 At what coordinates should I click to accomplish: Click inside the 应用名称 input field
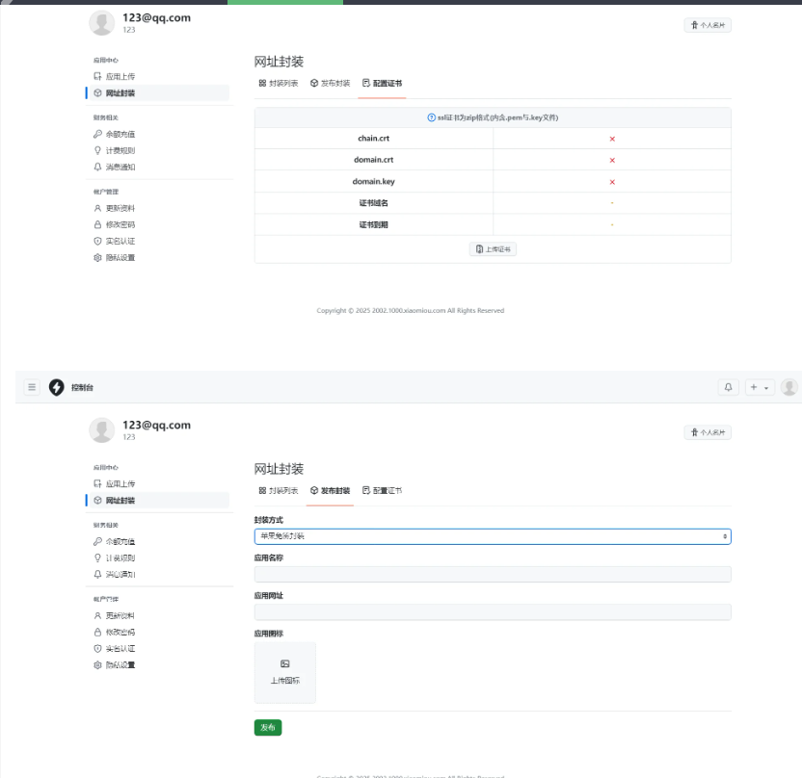pyautogui.click(x=492, y=575)
